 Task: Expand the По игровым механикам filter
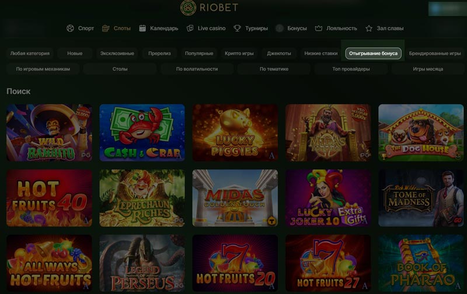43,69
